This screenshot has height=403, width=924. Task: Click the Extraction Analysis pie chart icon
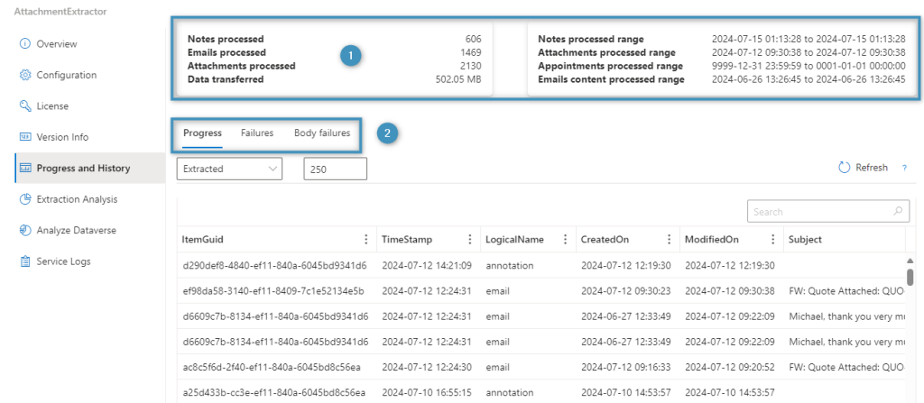click(24, 199)
